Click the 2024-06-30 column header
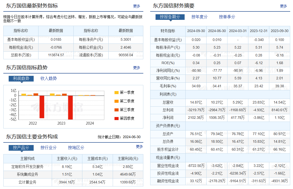 point(217,31)
